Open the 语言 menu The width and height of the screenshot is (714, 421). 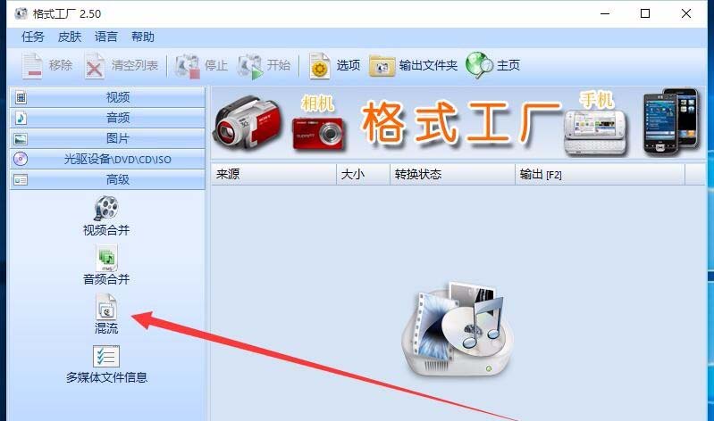(x=106, y=37)
